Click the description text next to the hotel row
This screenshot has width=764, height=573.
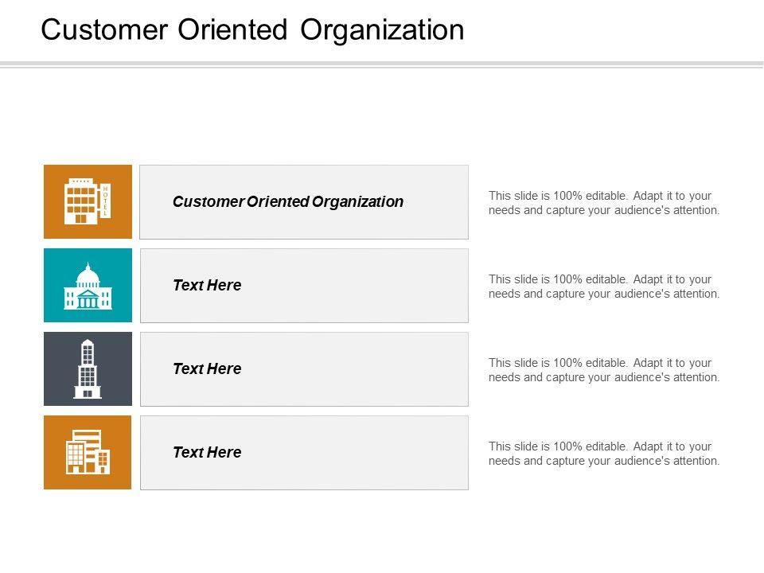tap(604, 203)
